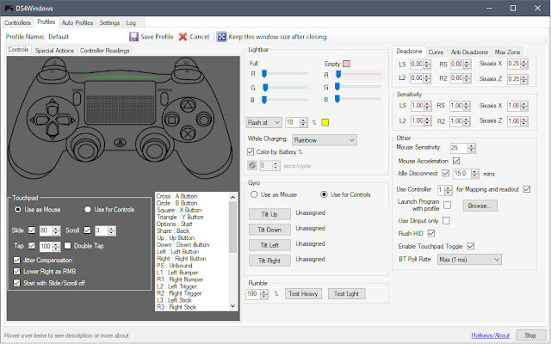
Task: Select the 'Cross : A Button' list entry
Action: (176, 196)
